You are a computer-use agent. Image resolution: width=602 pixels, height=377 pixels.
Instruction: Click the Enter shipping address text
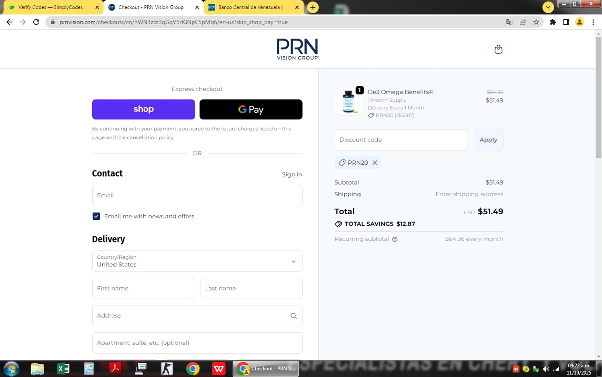point(469,194)
